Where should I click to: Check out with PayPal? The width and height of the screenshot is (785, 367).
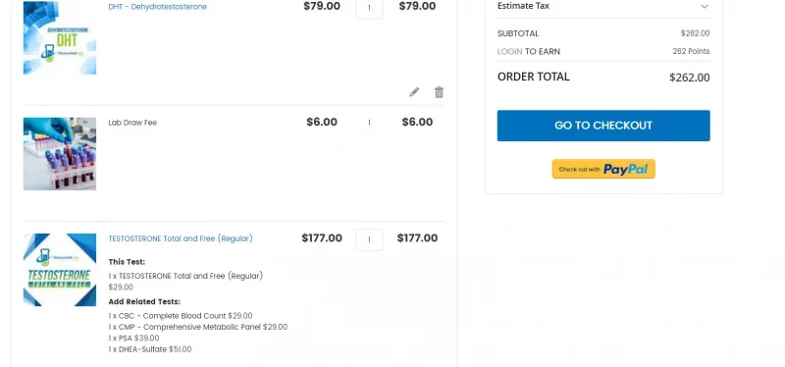tap(603, 169)
